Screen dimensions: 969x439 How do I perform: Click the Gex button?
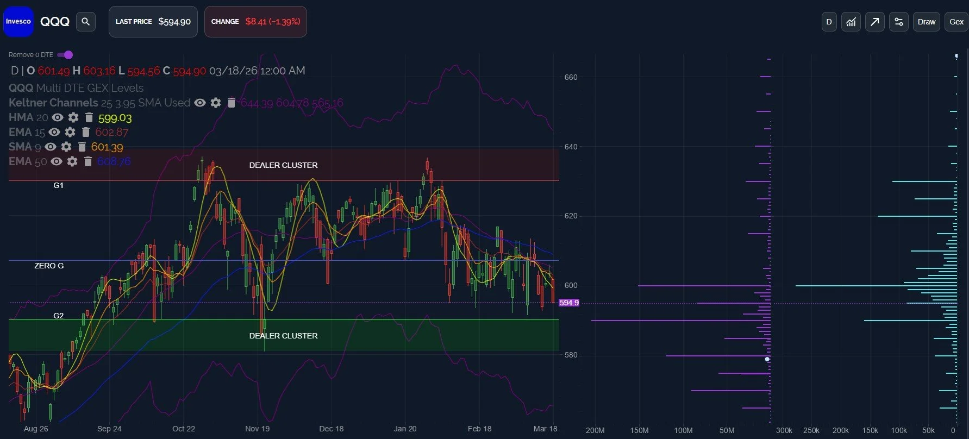956,22
